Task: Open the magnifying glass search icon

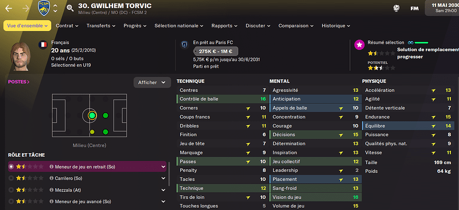Action: 70,8
